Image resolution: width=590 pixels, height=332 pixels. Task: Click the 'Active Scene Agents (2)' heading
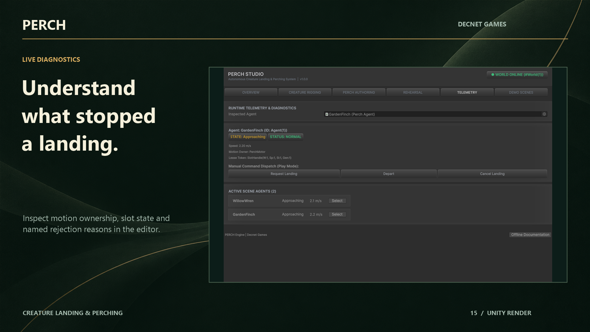pyautogui.click(x=252, y=191)
